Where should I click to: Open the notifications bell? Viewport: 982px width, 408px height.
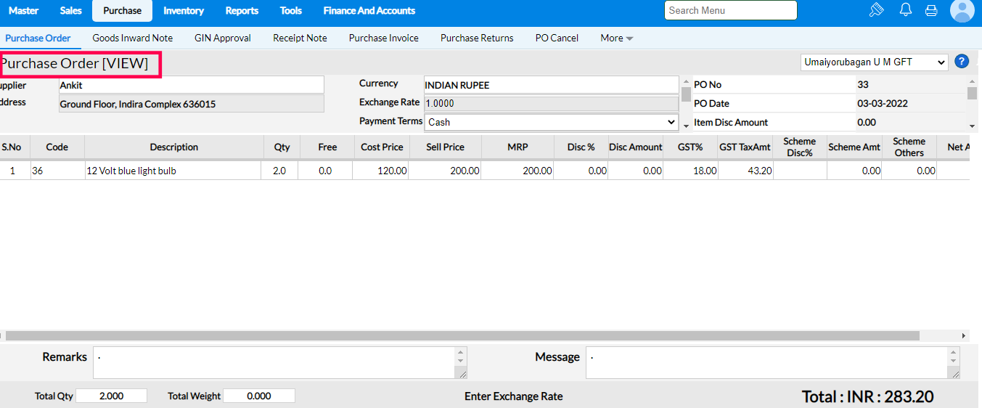coord(905,10)
